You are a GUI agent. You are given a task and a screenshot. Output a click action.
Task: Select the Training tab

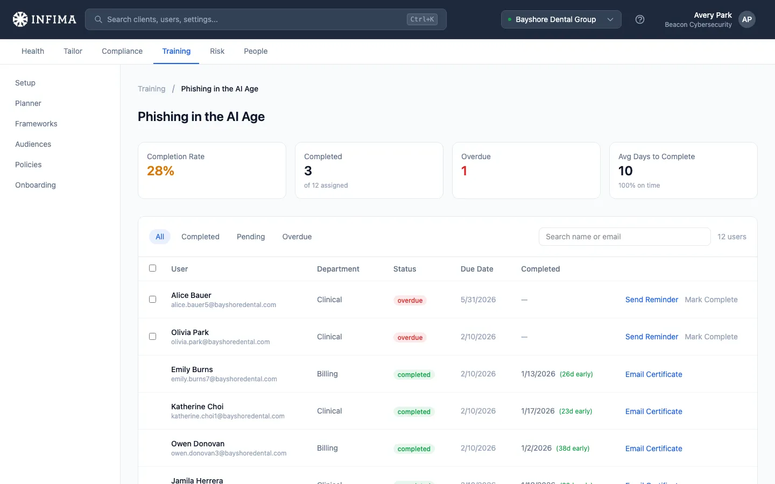177,51
